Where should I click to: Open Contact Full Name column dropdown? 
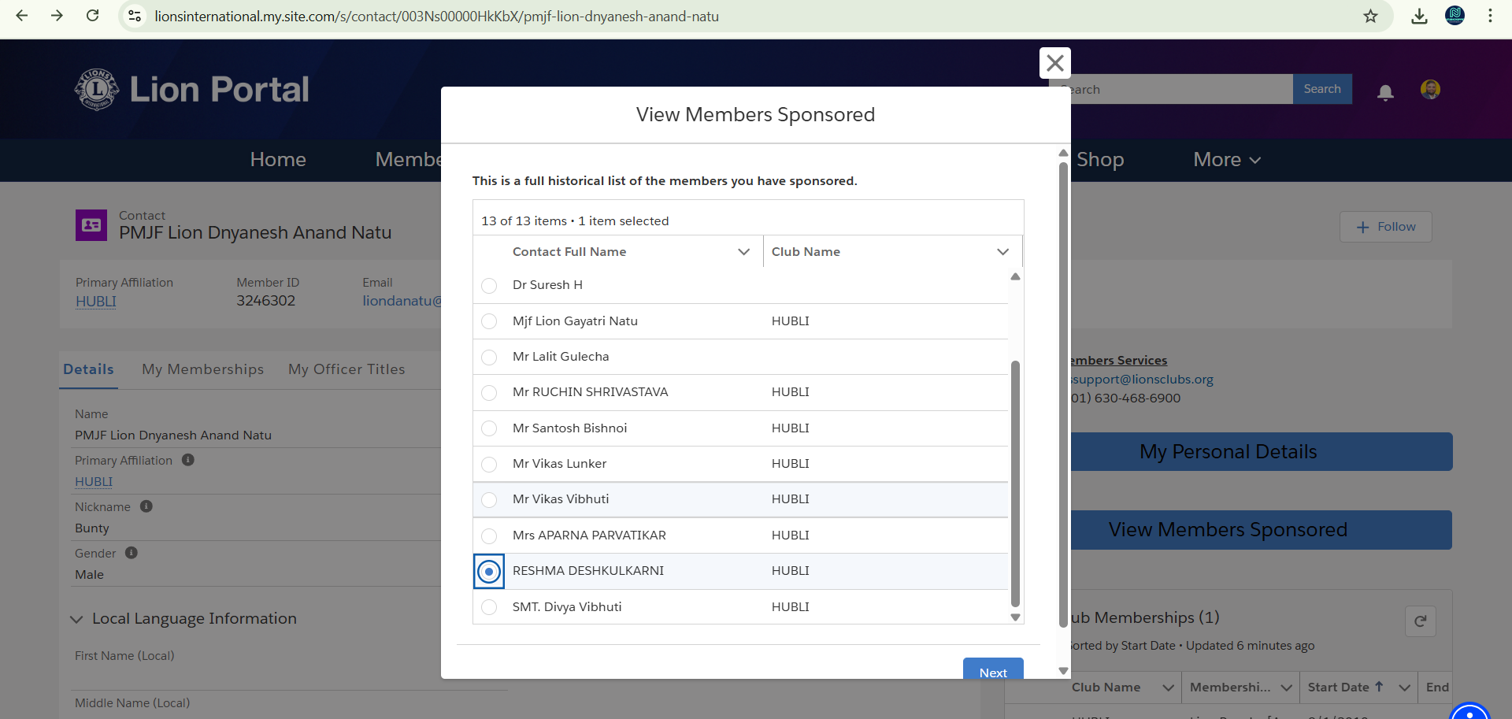click(743, 252)
